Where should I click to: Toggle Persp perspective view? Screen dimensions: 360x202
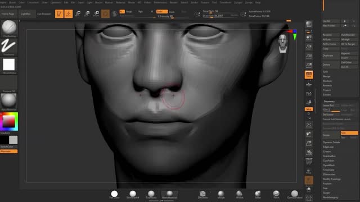pyautogui.click(x=309, y=75)
